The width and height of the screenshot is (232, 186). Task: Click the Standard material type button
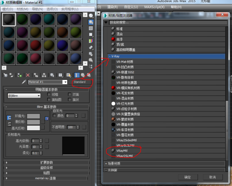[x=80, y=82]
